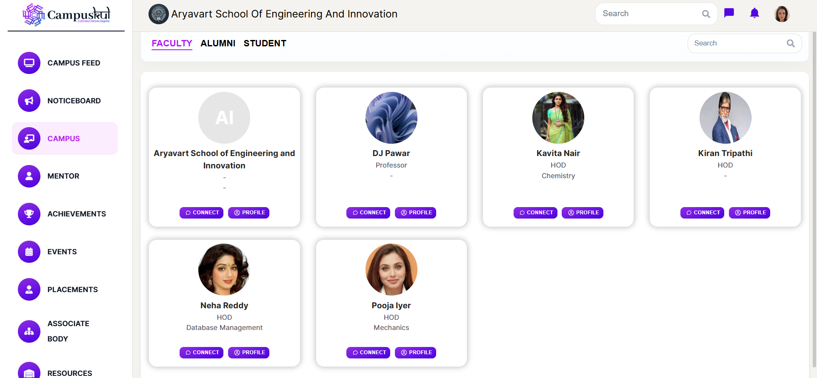Open the Associate Body icon
This screenshot has height=378, width=817.
pos(29,331)
